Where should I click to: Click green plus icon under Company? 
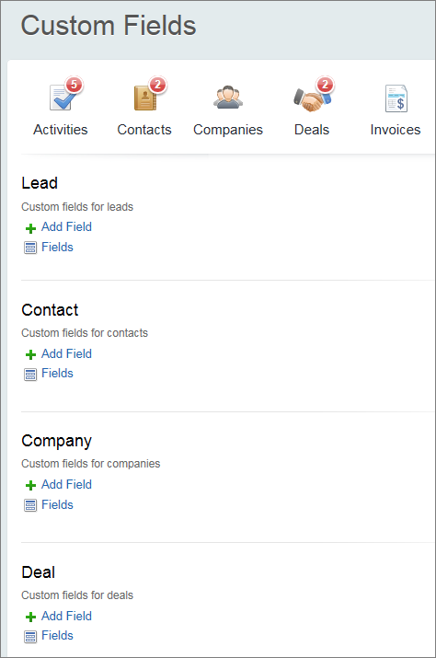(x=30, y=486)
